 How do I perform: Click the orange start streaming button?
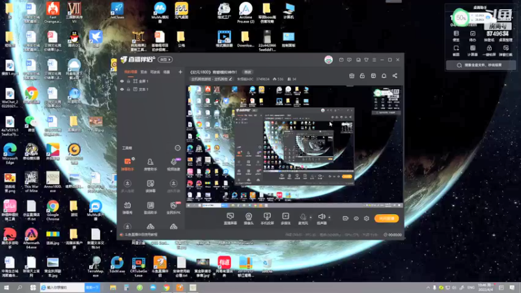[x=386, y=218]
